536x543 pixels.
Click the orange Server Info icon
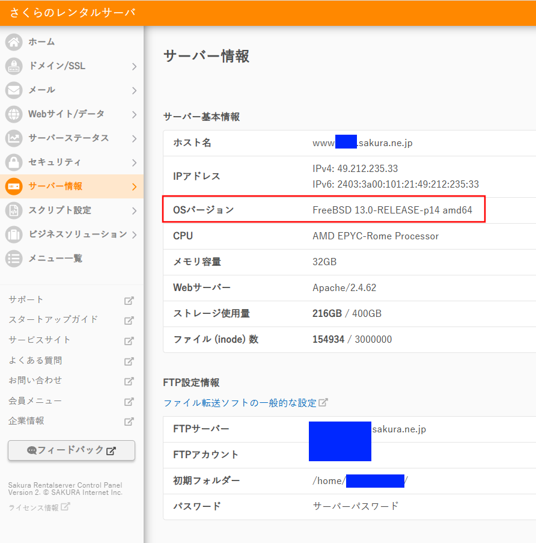pos(14,186)
